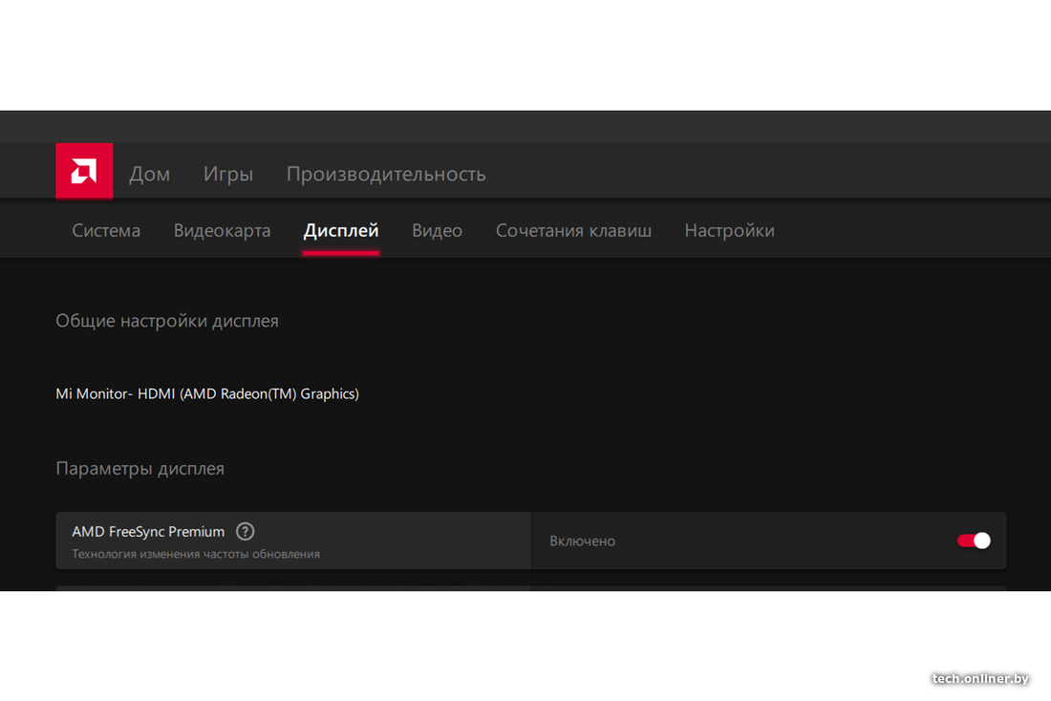Go to the Настройки sub-tab

[729, 230]
